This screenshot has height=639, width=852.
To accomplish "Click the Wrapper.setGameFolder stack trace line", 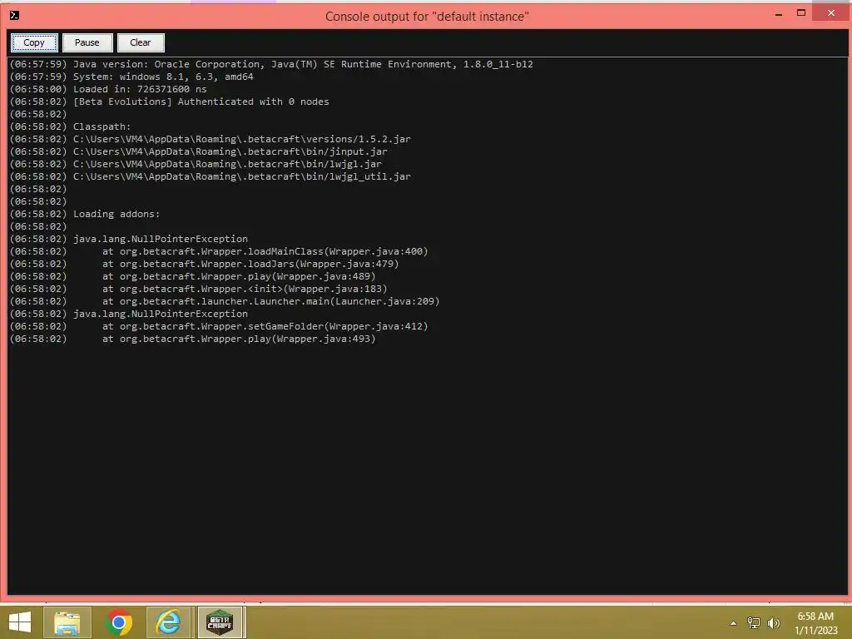I will 219,326.
